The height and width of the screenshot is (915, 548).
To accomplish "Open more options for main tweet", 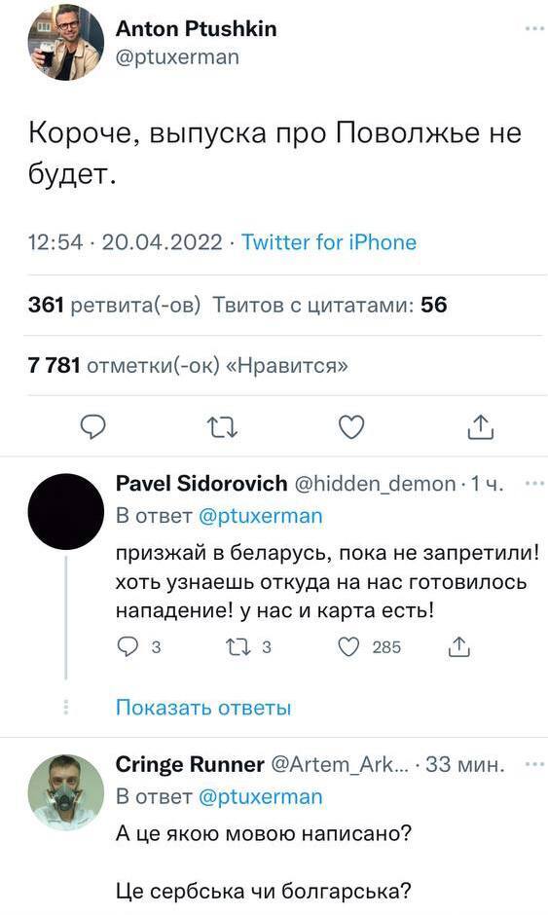I will (x=534, y=28).
